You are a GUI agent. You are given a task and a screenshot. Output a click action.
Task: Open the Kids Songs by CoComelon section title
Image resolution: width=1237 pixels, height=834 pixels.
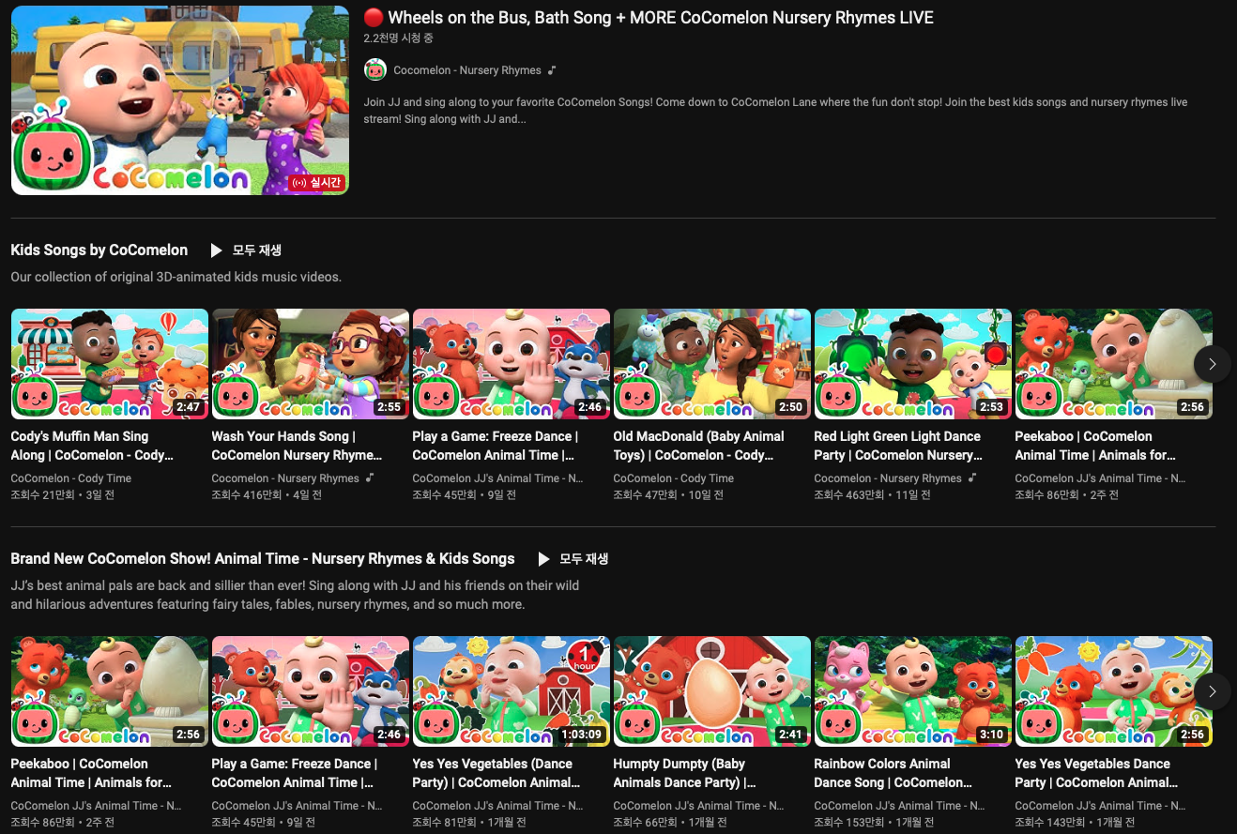[x=99, y=250]
